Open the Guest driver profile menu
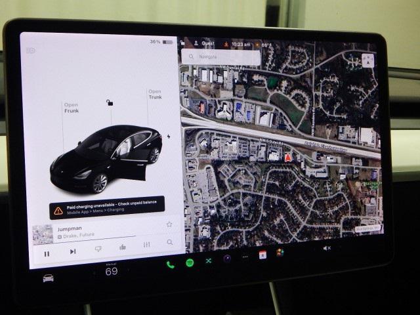Viewport: 420px width, 315px height. coord(204,43)
